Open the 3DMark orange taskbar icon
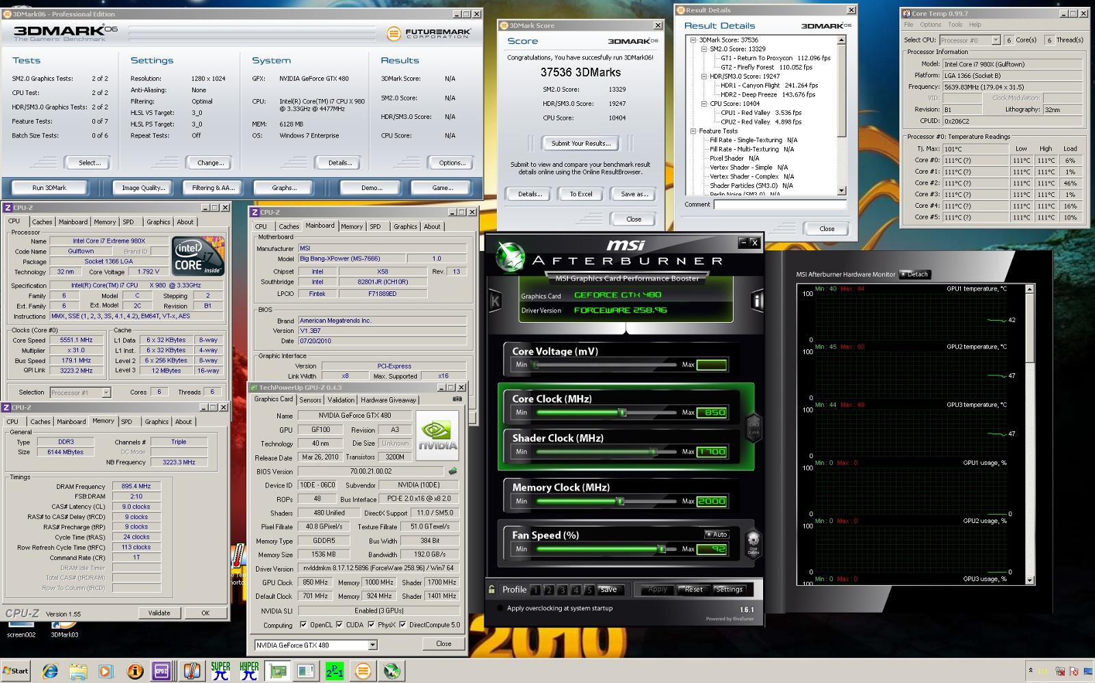The image size is (1095, 683). click(x=363, y=671)
